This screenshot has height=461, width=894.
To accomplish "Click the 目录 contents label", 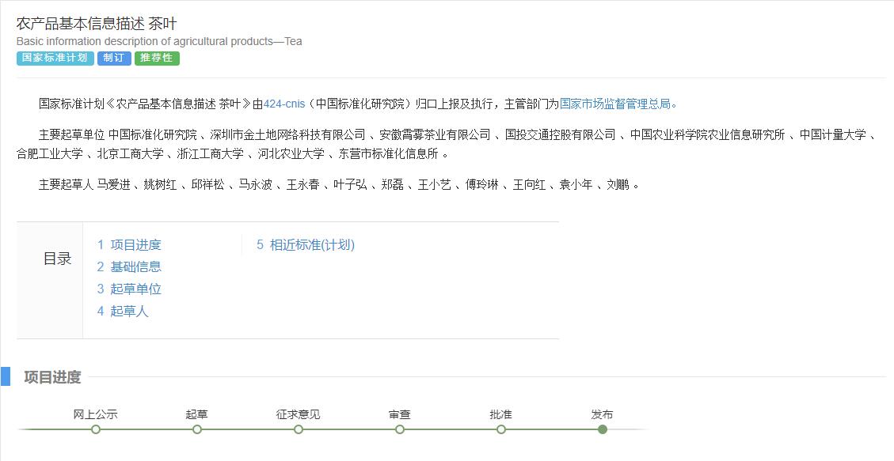I will pyautogui.click(x=58, y=259).
